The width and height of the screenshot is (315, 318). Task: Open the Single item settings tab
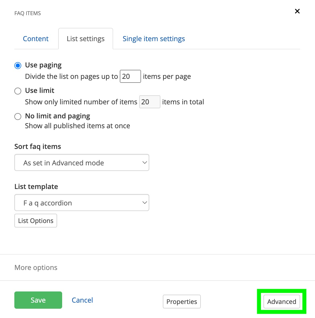click(154, 38)
